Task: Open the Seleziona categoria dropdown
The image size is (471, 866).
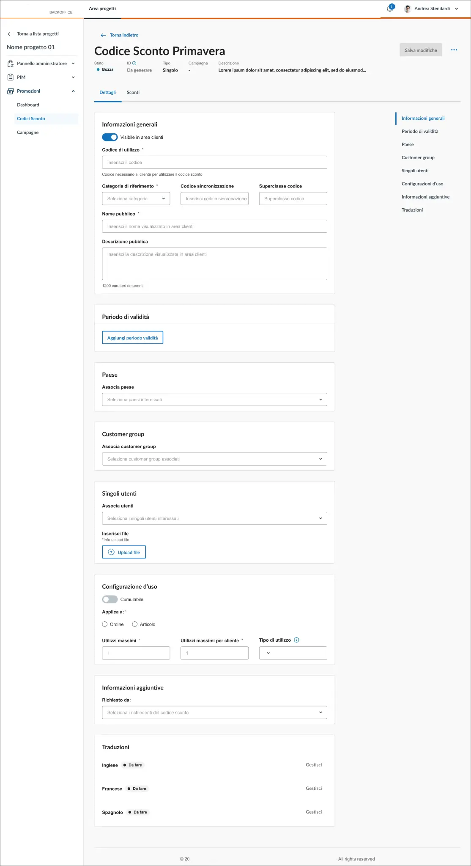Action: click(x=136, y=199)
